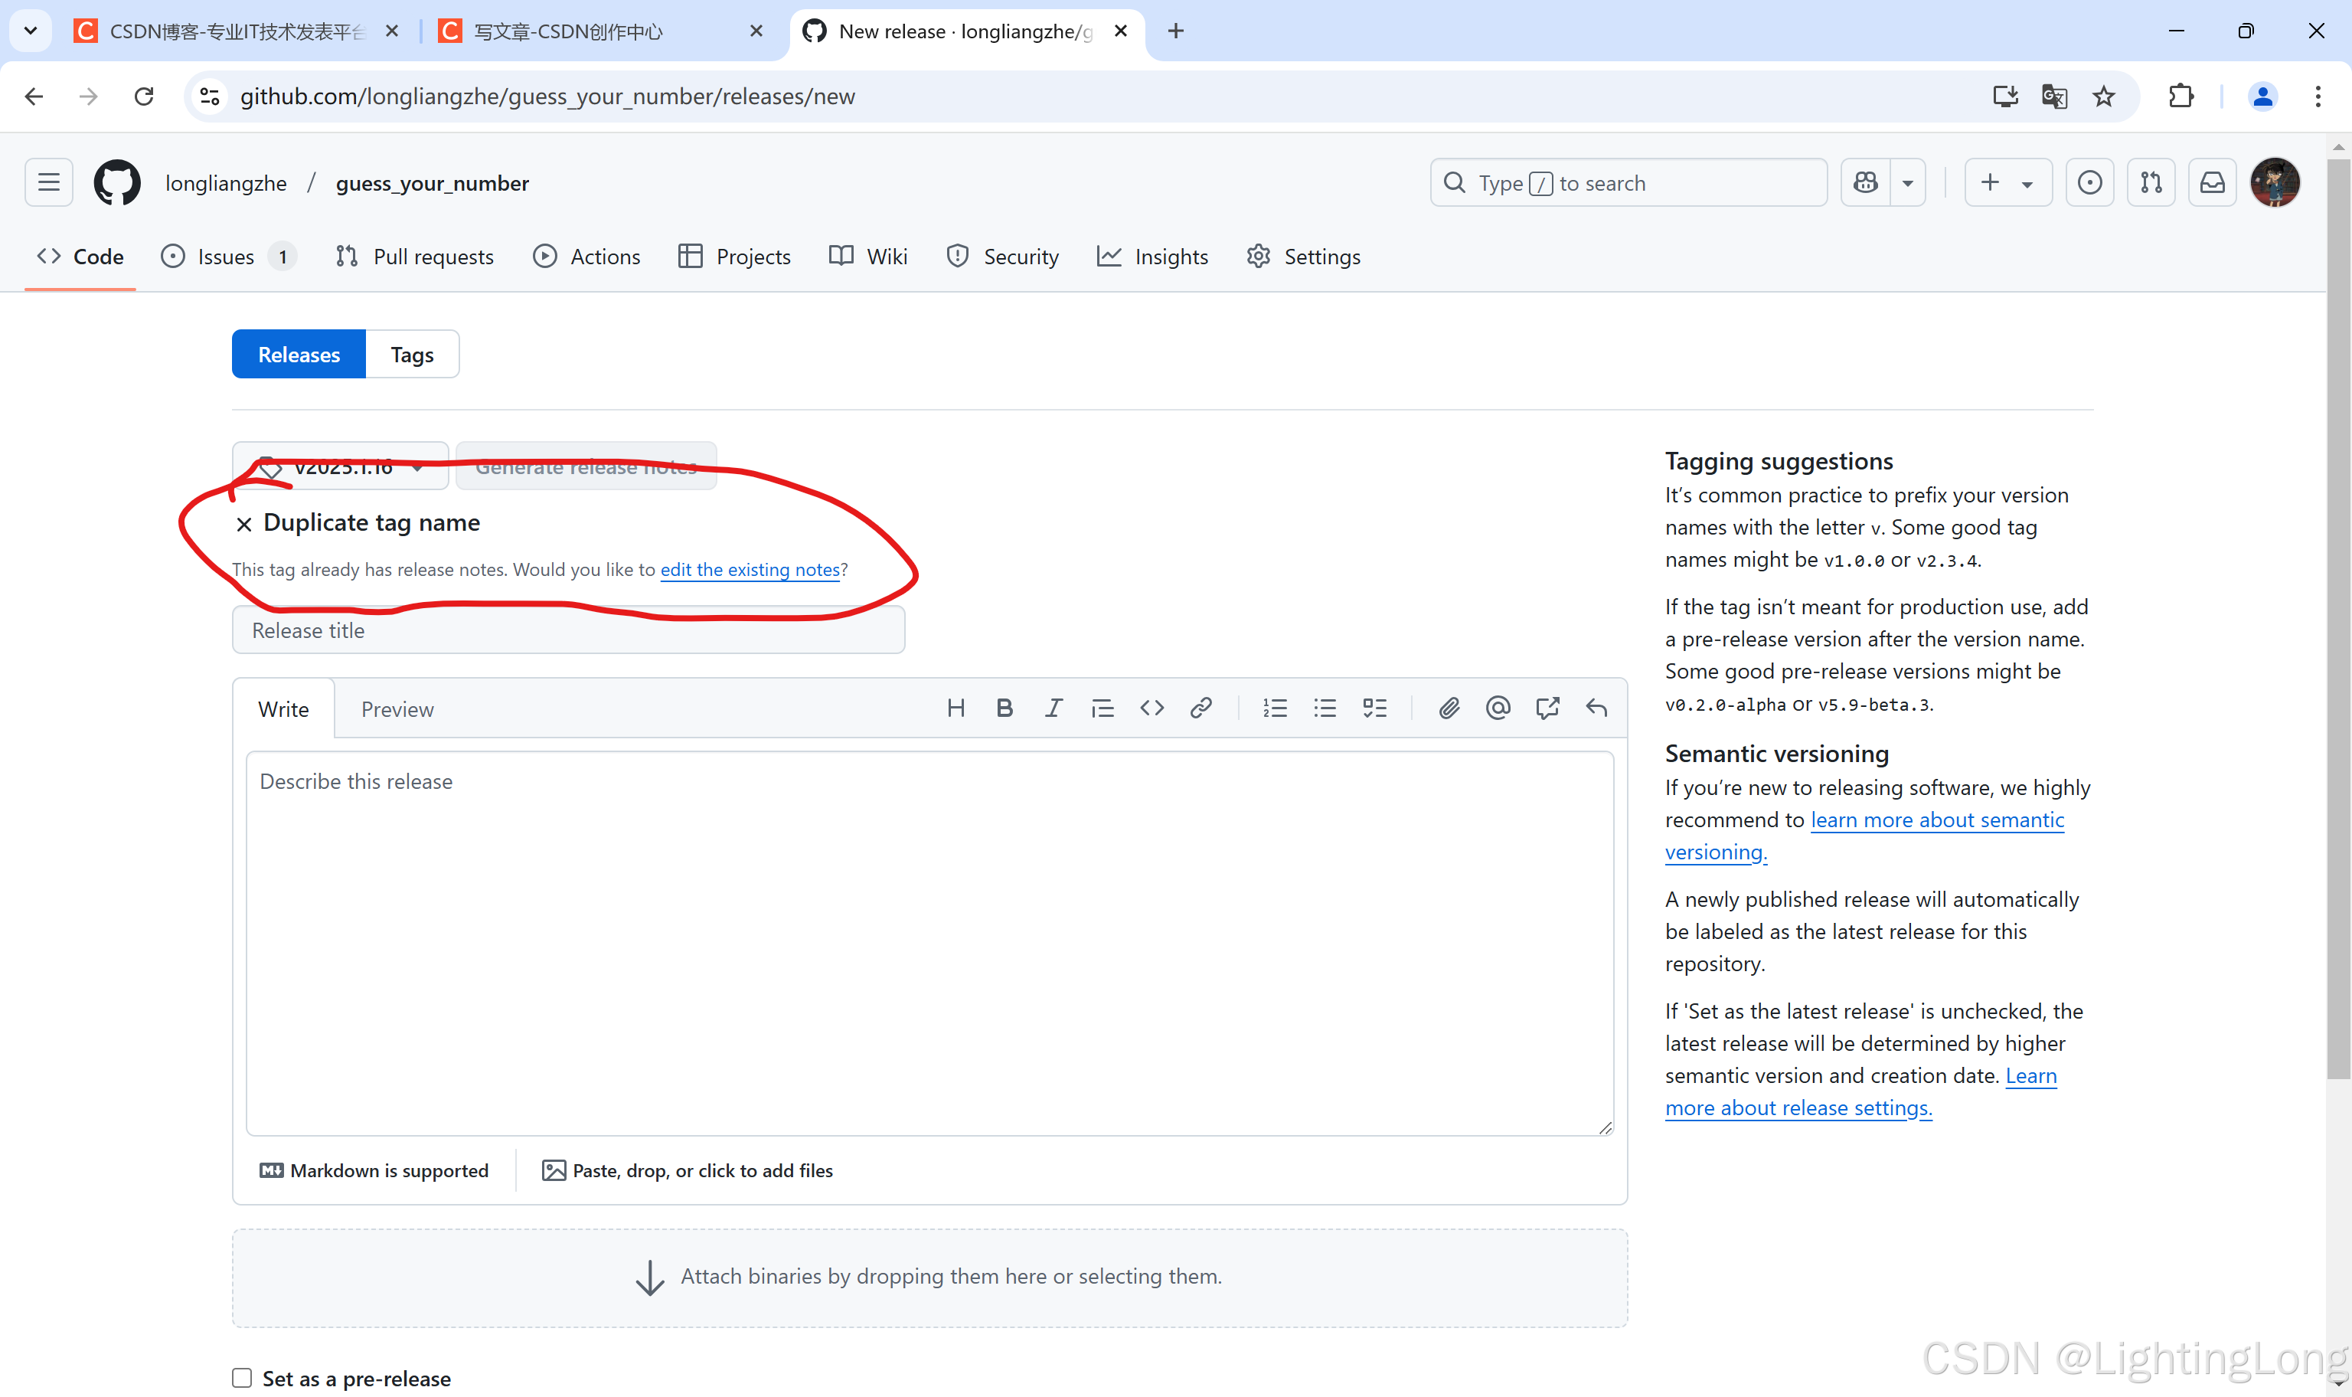Switch to the Preview tab
2352x1397 pixels.
[x=397, y=709]
